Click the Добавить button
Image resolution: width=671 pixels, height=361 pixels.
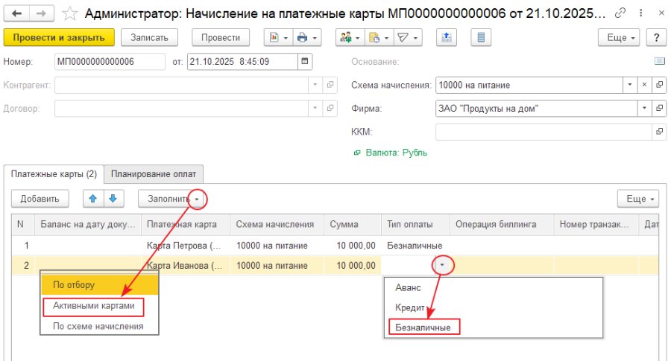coord(40,199)
